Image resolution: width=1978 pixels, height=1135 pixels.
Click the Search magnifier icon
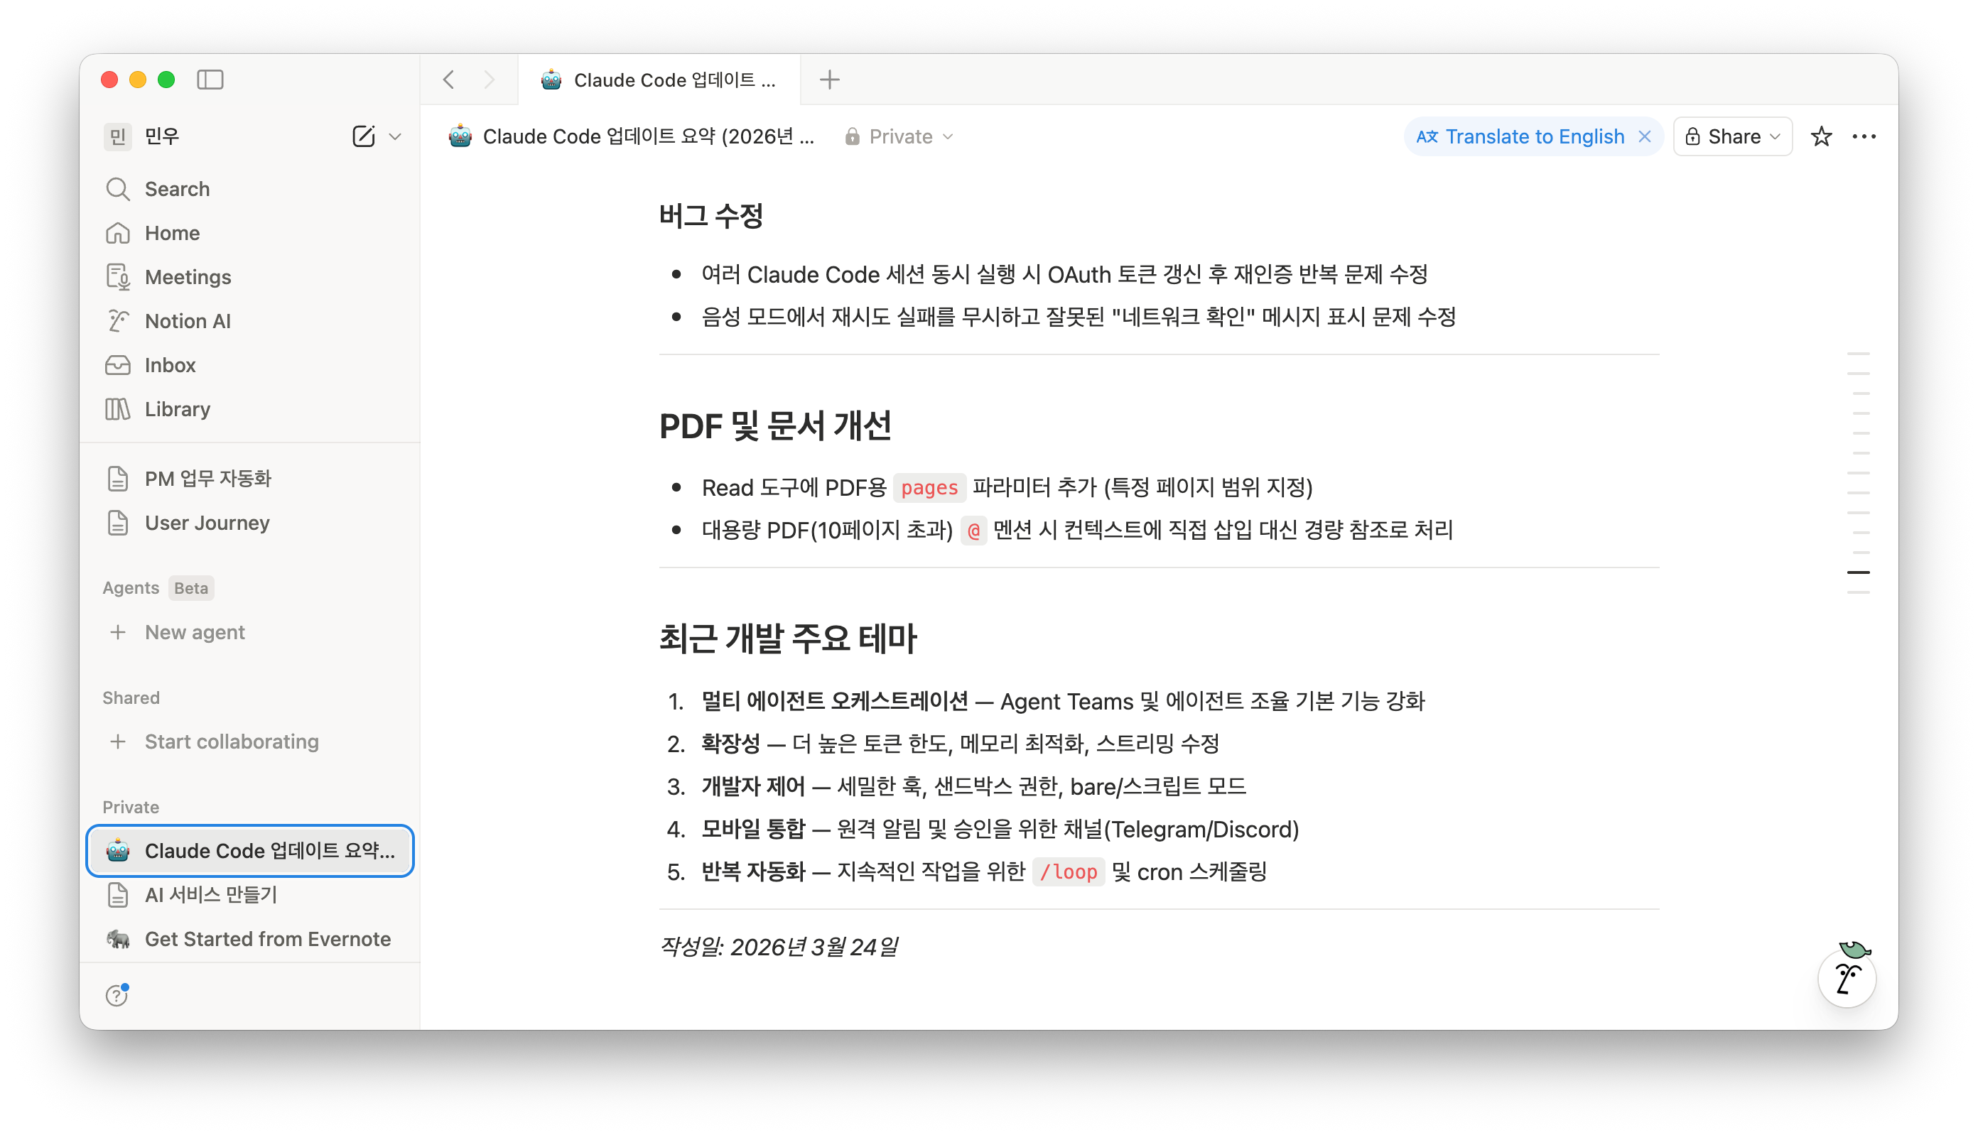point(118,190)
